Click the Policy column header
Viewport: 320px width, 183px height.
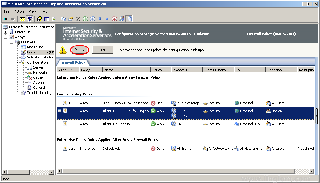tap(91, 70)
